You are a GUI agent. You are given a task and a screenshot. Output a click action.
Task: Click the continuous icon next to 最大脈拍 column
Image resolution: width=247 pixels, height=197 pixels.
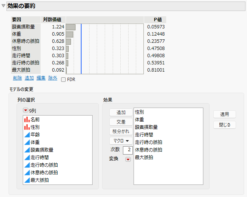(x=27, y=180)
